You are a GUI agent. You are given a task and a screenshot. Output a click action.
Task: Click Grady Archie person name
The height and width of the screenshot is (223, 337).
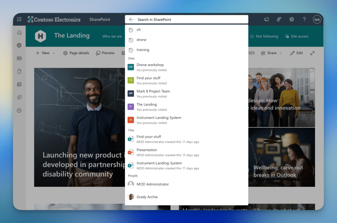pos(147,197)
